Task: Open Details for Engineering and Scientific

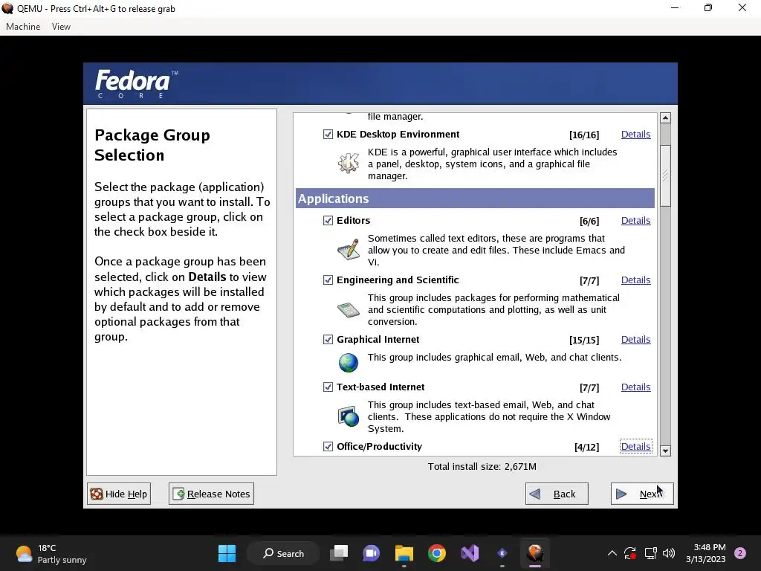Action: pos(635,280)
